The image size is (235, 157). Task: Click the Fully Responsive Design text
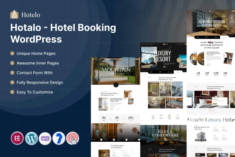point(40,82)
